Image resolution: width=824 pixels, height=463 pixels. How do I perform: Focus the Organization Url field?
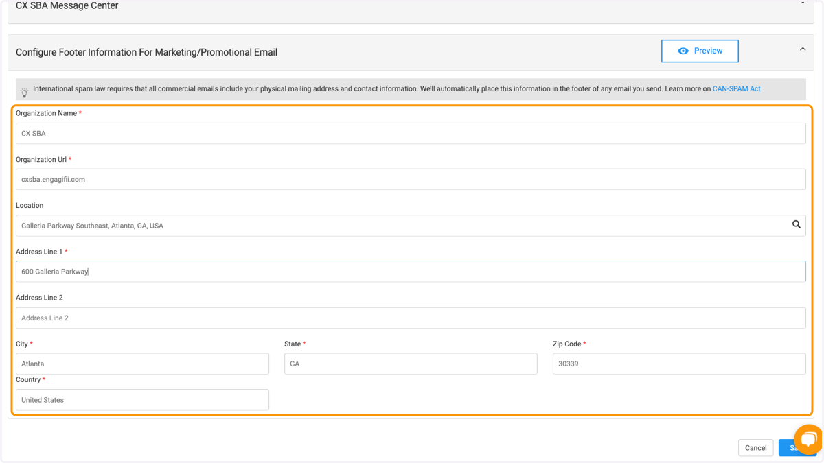(411, 179)
